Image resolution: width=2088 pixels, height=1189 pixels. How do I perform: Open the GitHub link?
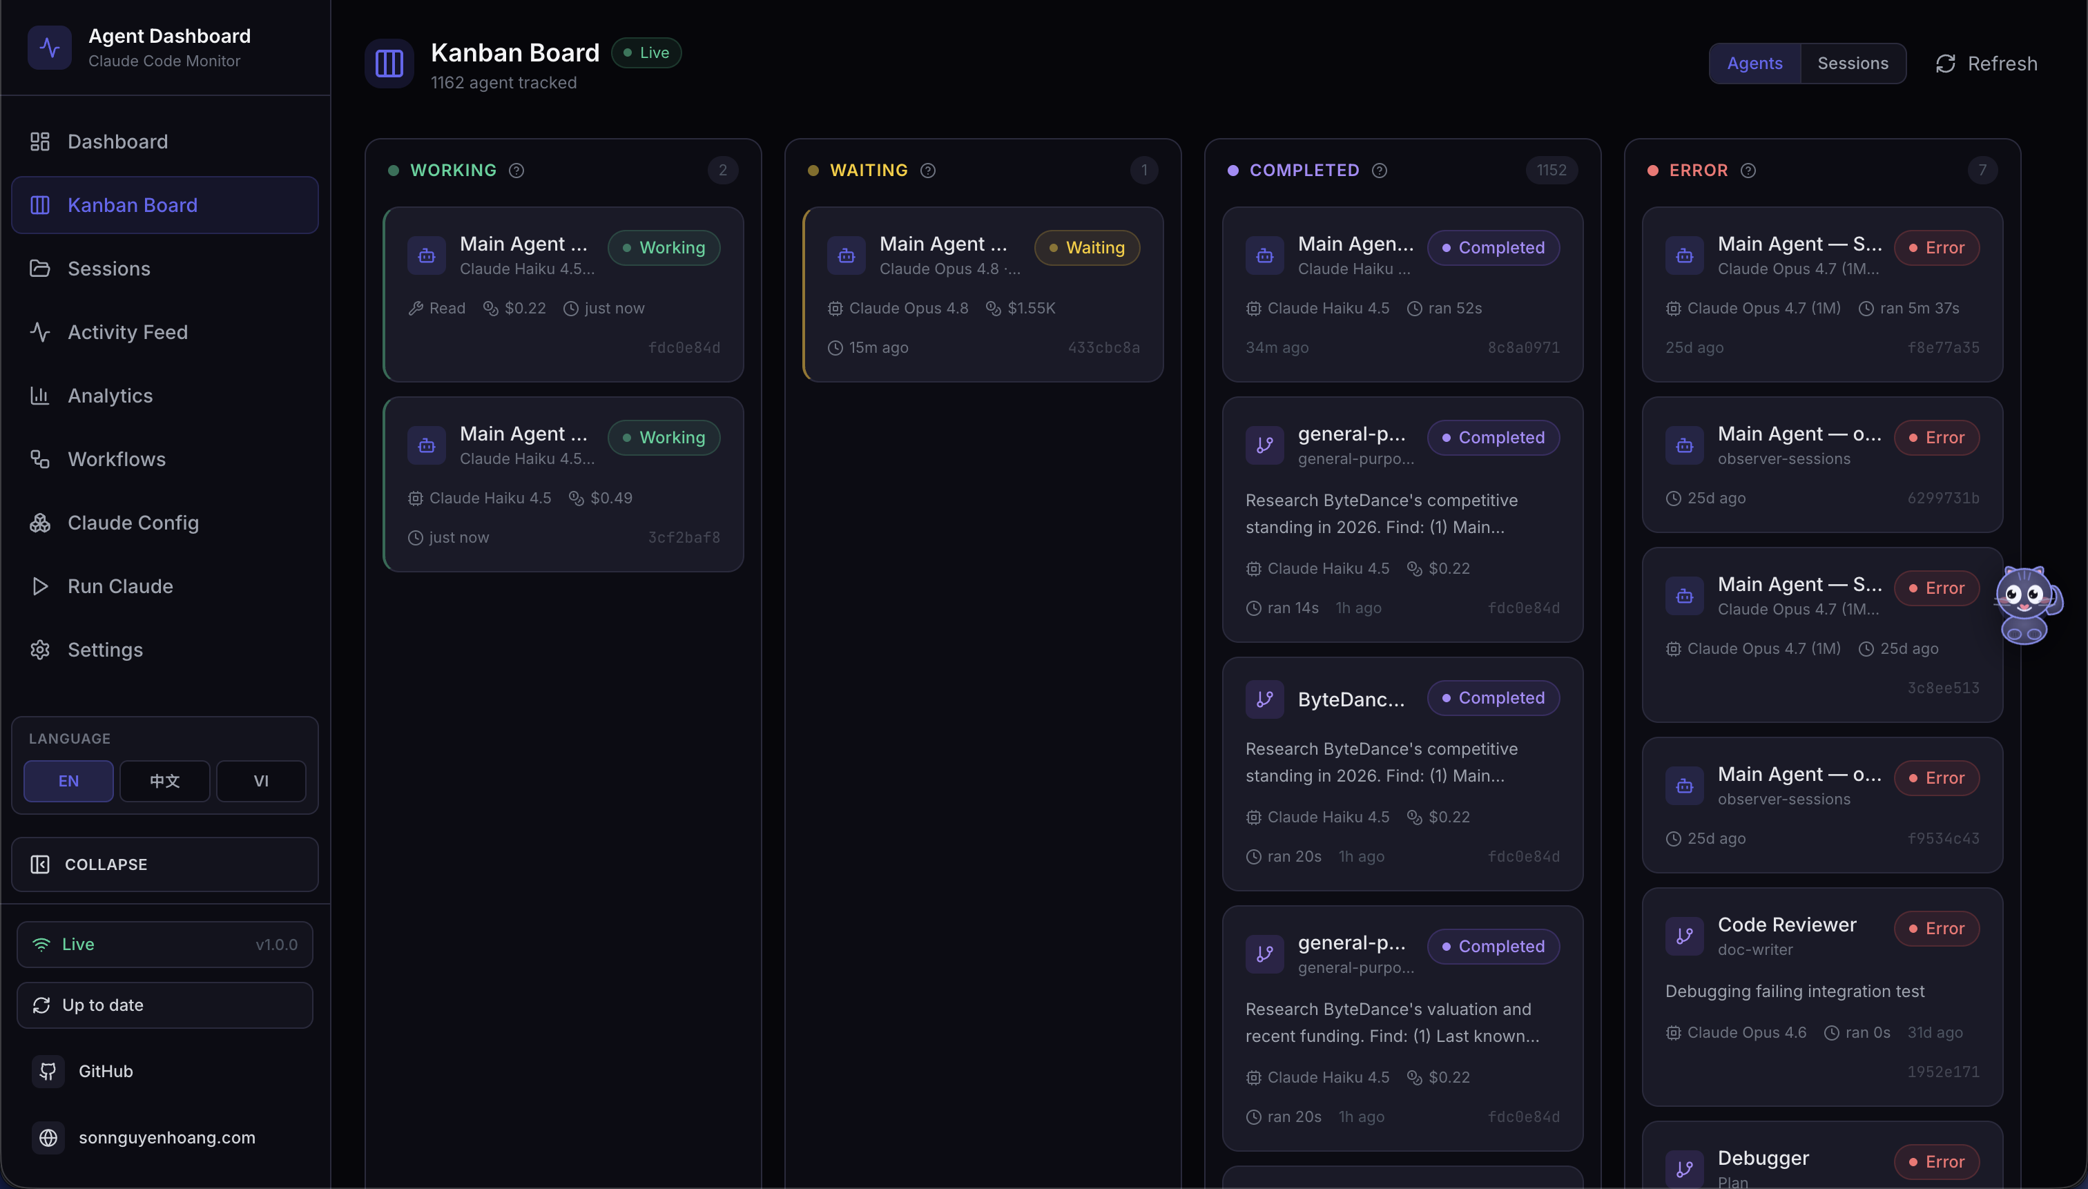165,1072
